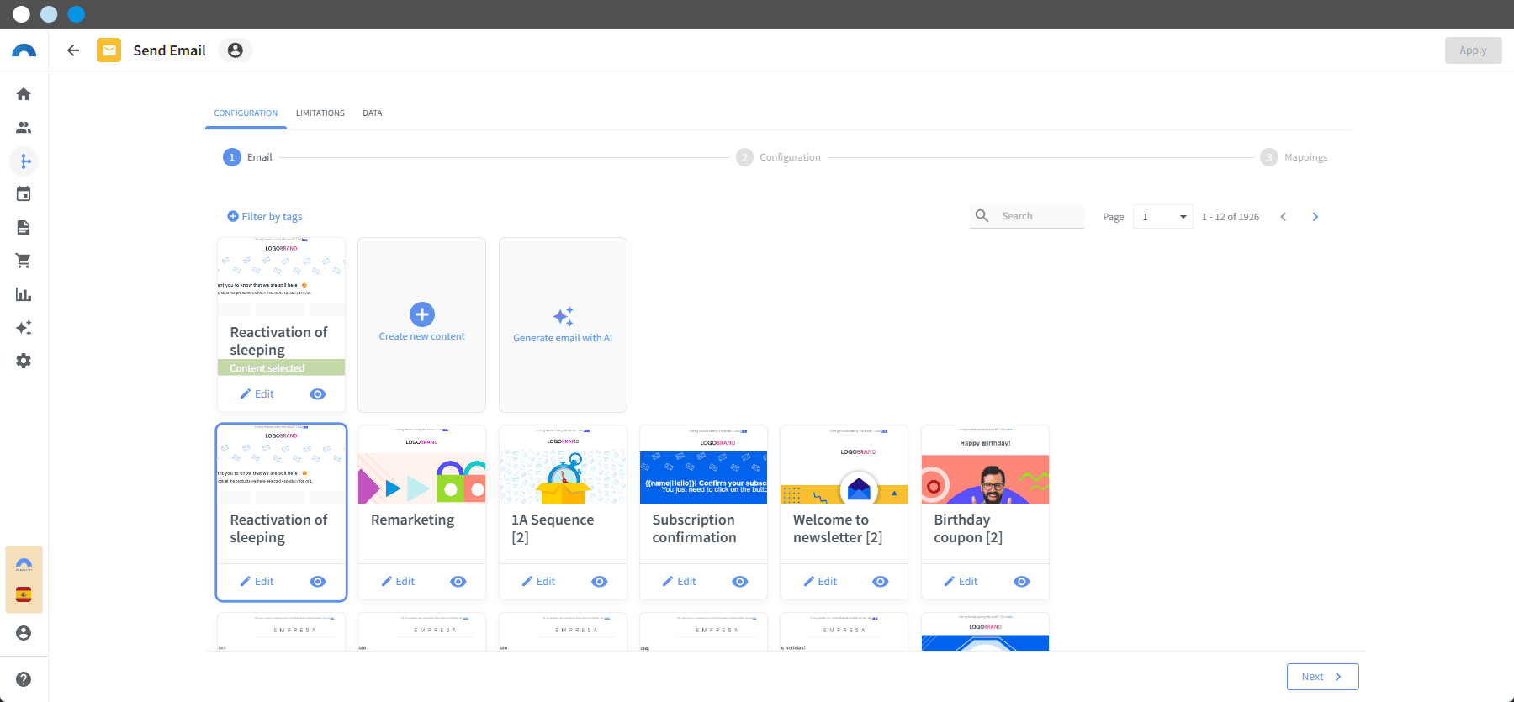Focus the Search input field
1514x702 pixels.
tap(1040, 216)
